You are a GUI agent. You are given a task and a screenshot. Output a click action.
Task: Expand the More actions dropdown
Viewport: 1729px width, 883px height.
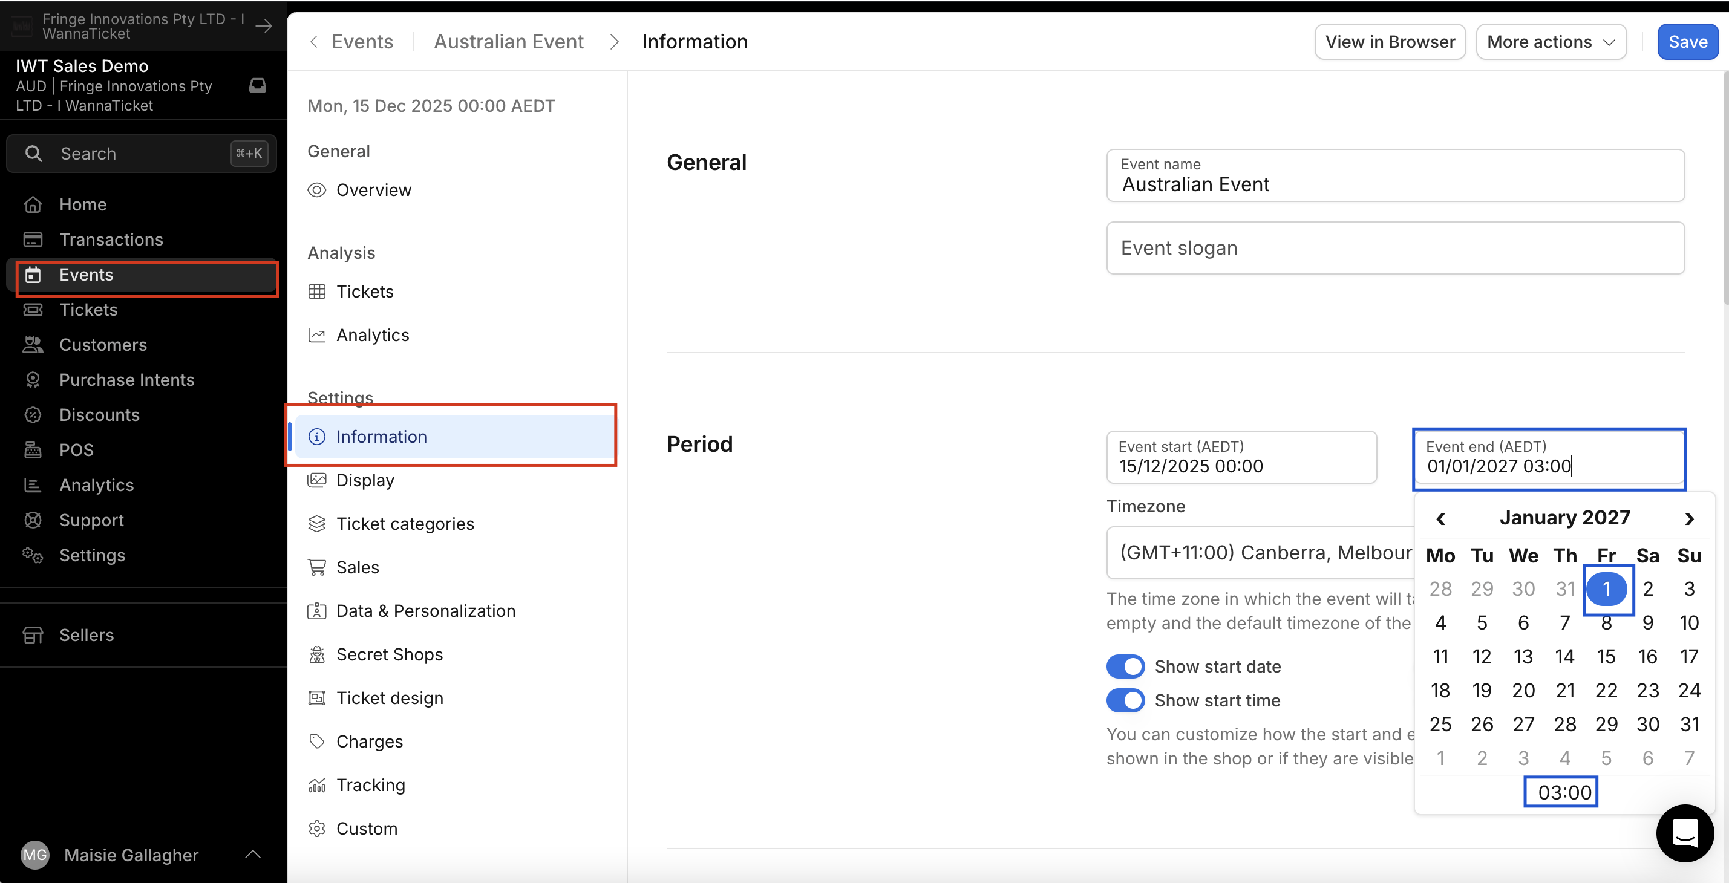[1551, 42]
